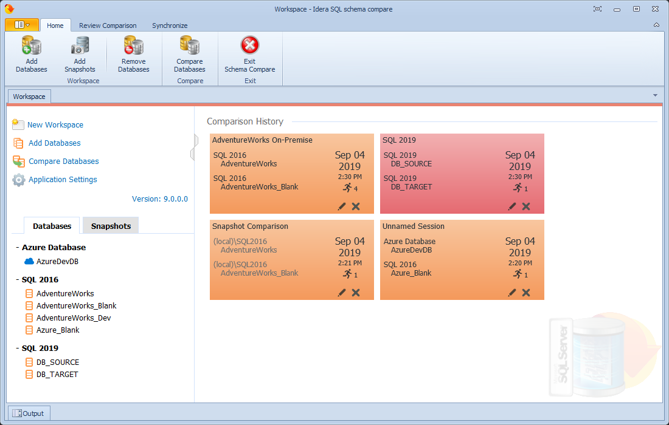
Task: Open the workspace tab list dropdown arrow
Action: point(656,95)
